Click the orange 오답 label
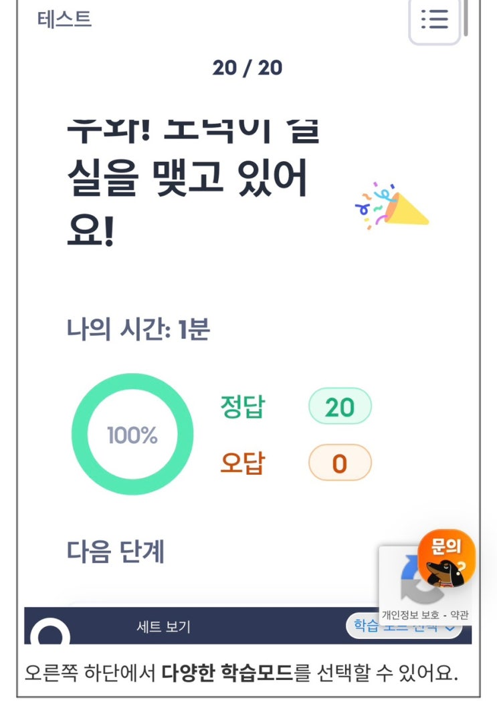The height and width of the screenshot is (712, 497). [x=243, y=463]
